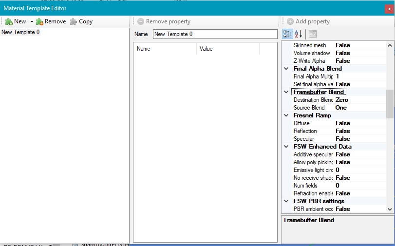This screenshot has width=395, height=246.
Task: Open the Property Pages icon
Action: click(x=312, y=34)
